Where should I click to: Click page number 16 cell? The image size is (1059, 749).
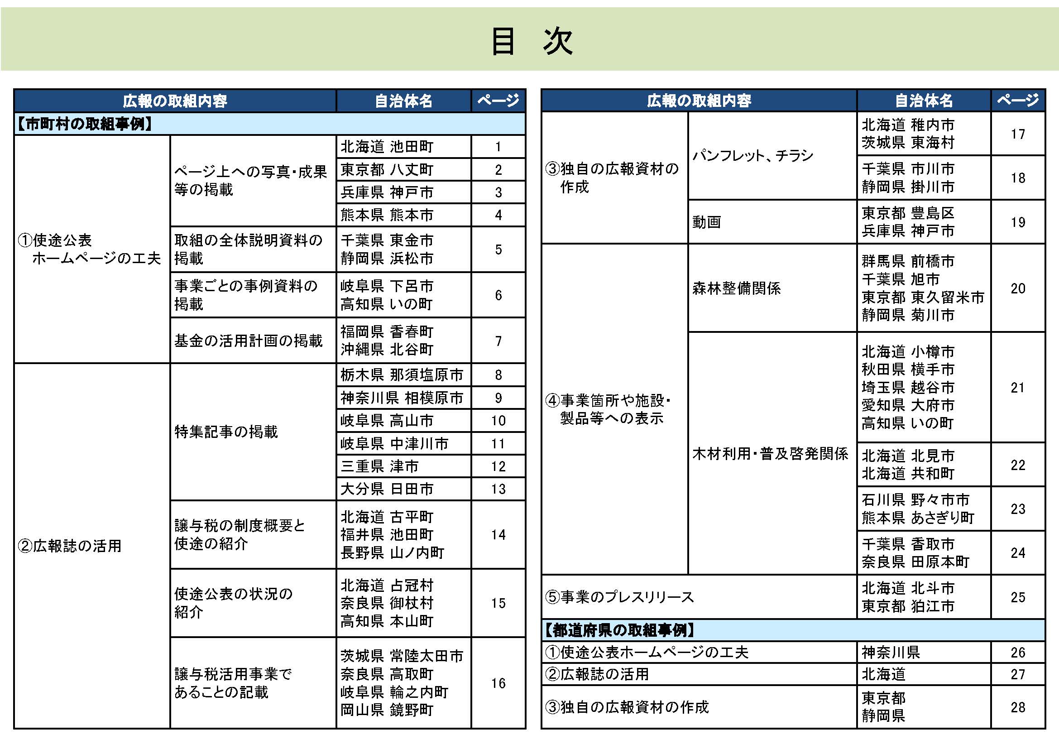click(x=498, y=683)
